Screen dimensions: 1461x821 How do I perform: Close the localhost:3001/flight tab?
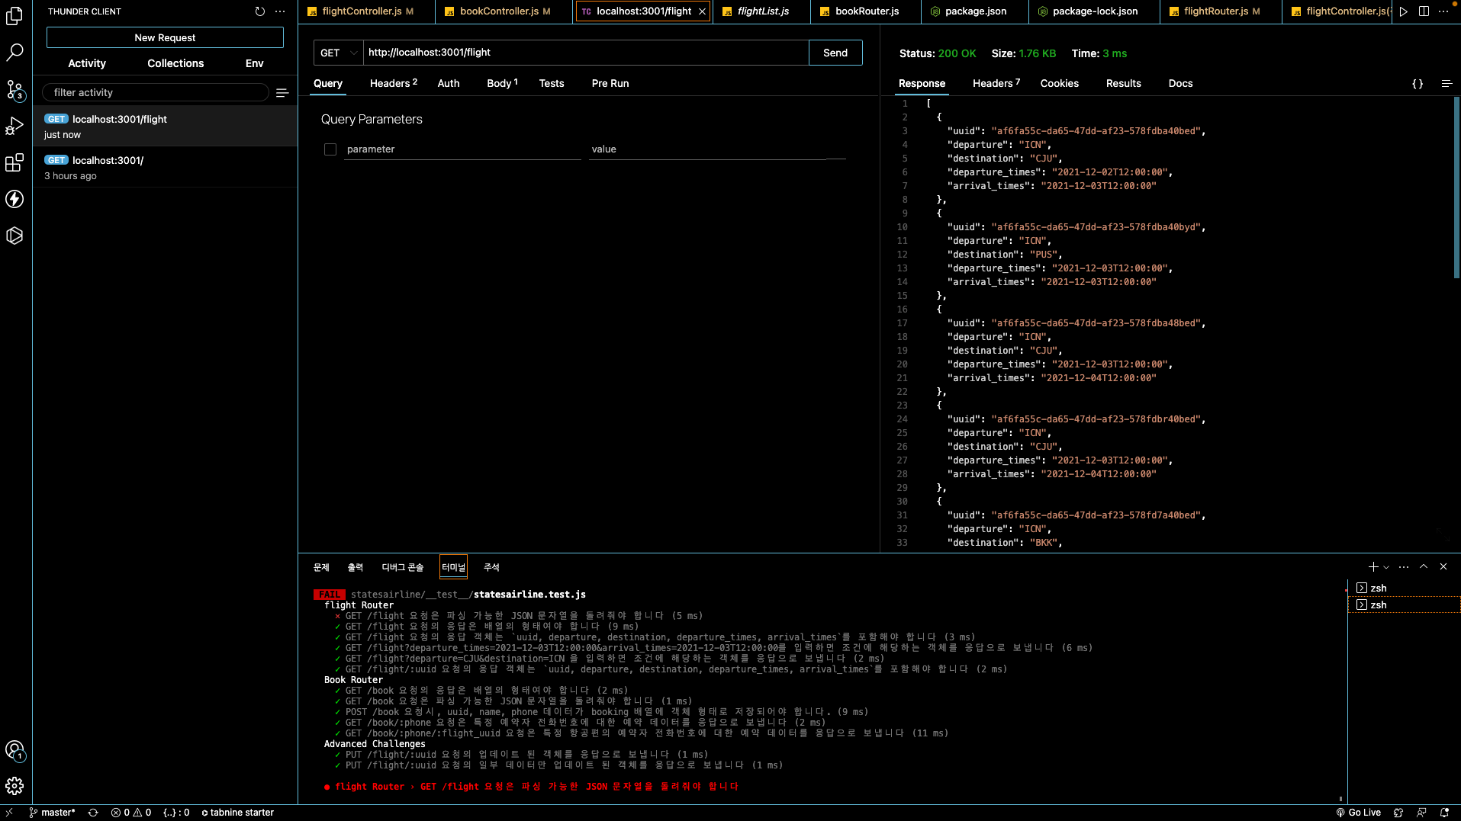(x=702, y=11)
